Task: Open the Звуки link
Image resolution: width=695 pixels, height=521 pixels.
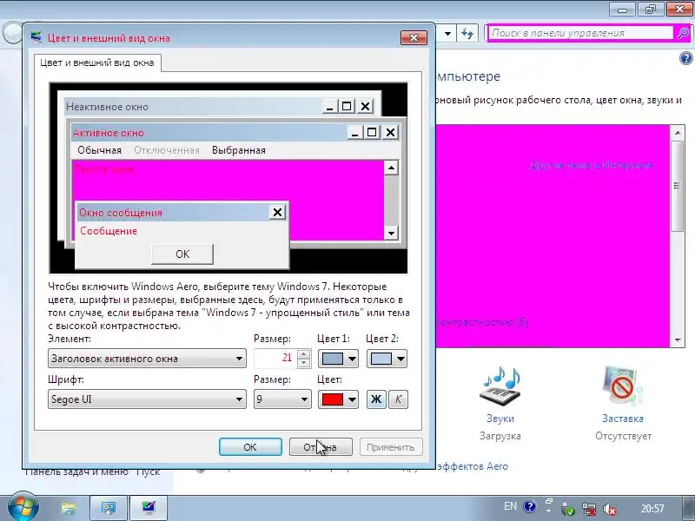Action: (500, 419)
